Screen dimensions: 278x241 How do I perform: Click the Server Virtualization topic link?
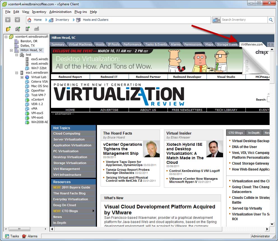tap(69, 139)
